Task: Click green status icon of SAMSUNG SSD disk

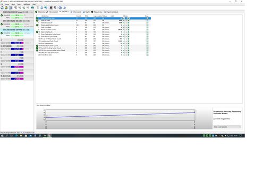Action: point(2,15)
